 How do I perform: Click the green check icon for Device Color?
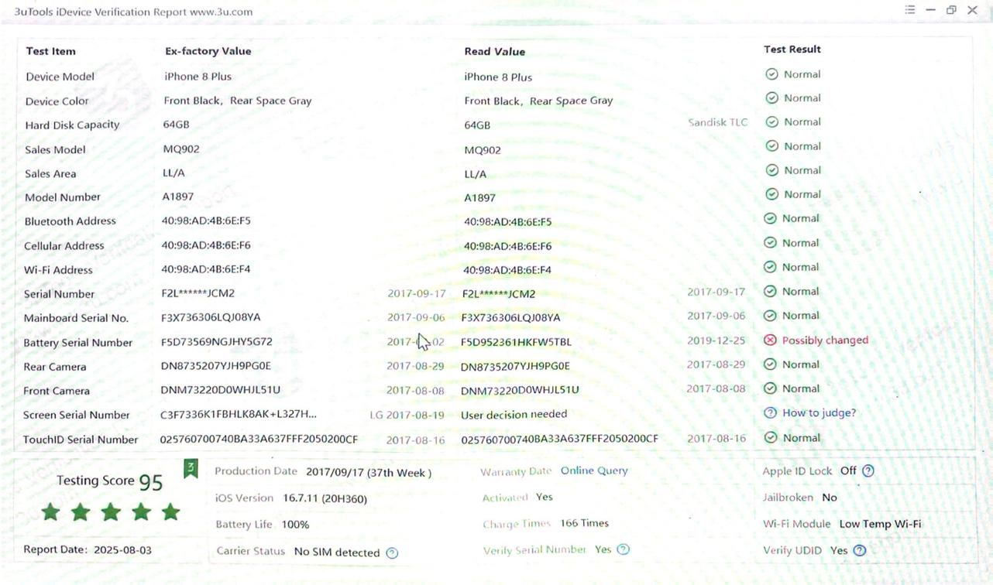pos(771,98)
